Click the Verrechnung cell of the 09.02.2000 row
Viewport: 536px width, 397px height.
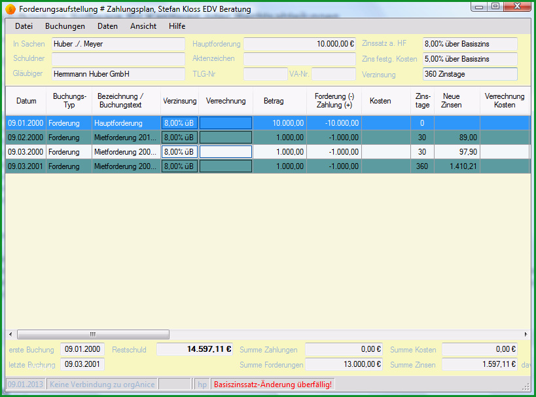click(226, 137)
